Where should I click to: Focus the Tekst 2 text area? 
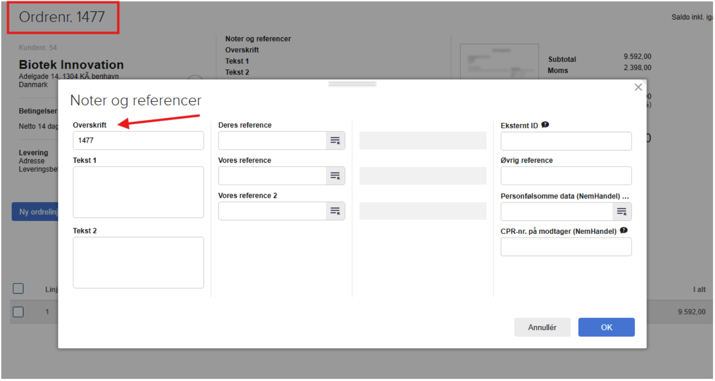pyautogui.click(x=138, y=262)
